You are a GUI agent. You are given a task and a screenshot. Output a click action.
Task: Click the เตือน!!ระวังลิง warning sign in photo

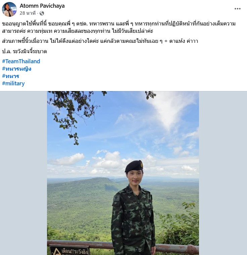tap(70, 250)
